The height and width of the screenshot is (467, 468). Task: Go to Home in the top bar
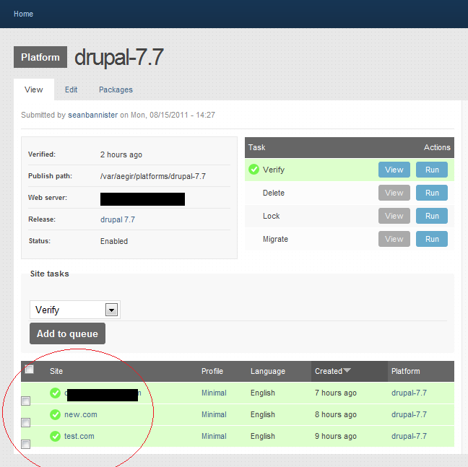coord(23,14)
